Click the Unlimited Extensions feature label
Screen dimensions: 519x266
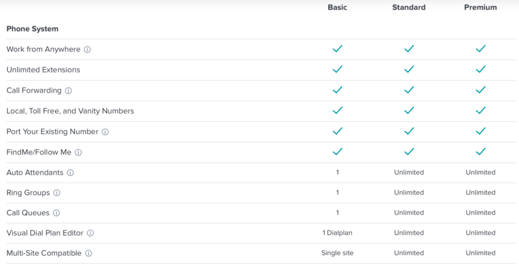click(x=44, y=70)
